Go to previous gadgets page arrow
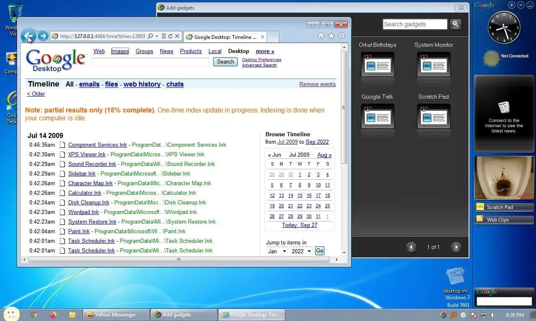The width and height of the screenshot is (536, 321). tap(411, 247)
